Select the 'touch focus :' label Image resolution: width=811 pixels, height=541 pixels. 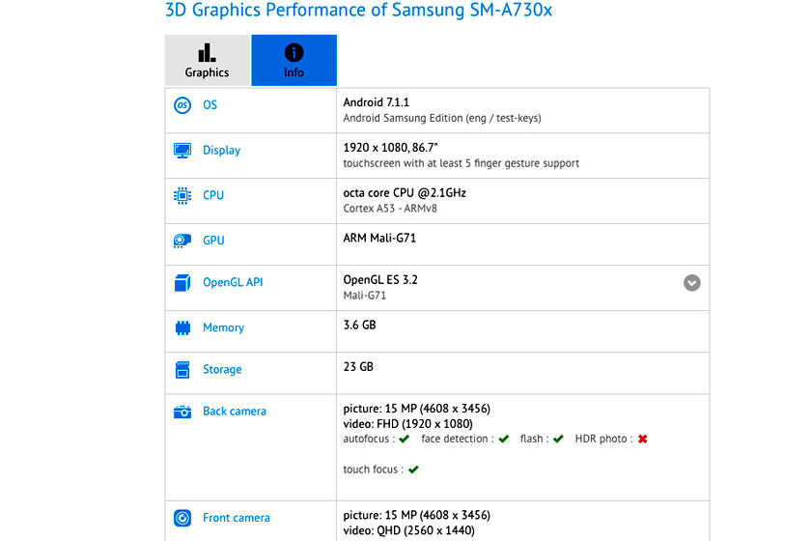374,470
